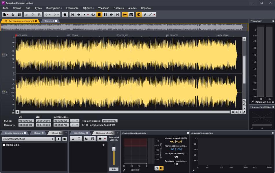Add an effect with the plus icon
Image resolution: width=275 pixels, height=173 pixels.
(x=104, y=145)
